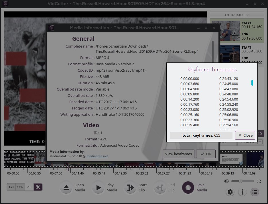The height and width of the screenshot is (204, 268).
Task: Click the Save Media disc icon
Action: (x=188, y=188)
